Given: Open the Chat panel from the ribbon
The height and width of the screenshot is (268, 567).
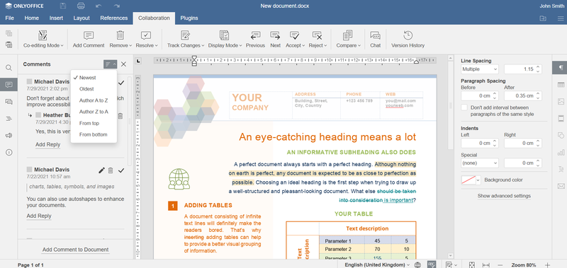Looking at the screenshot, I should coord(376,40).
